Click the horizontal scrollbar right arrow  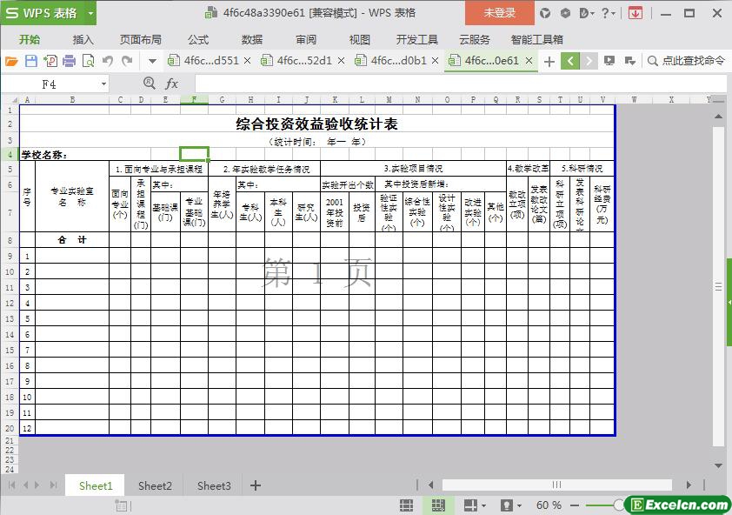689,485
